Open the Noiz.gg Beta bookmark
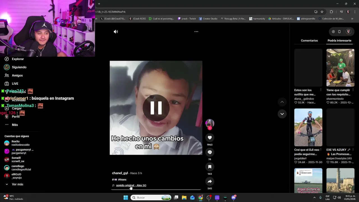Screen dimensions: 359x202 233,19
